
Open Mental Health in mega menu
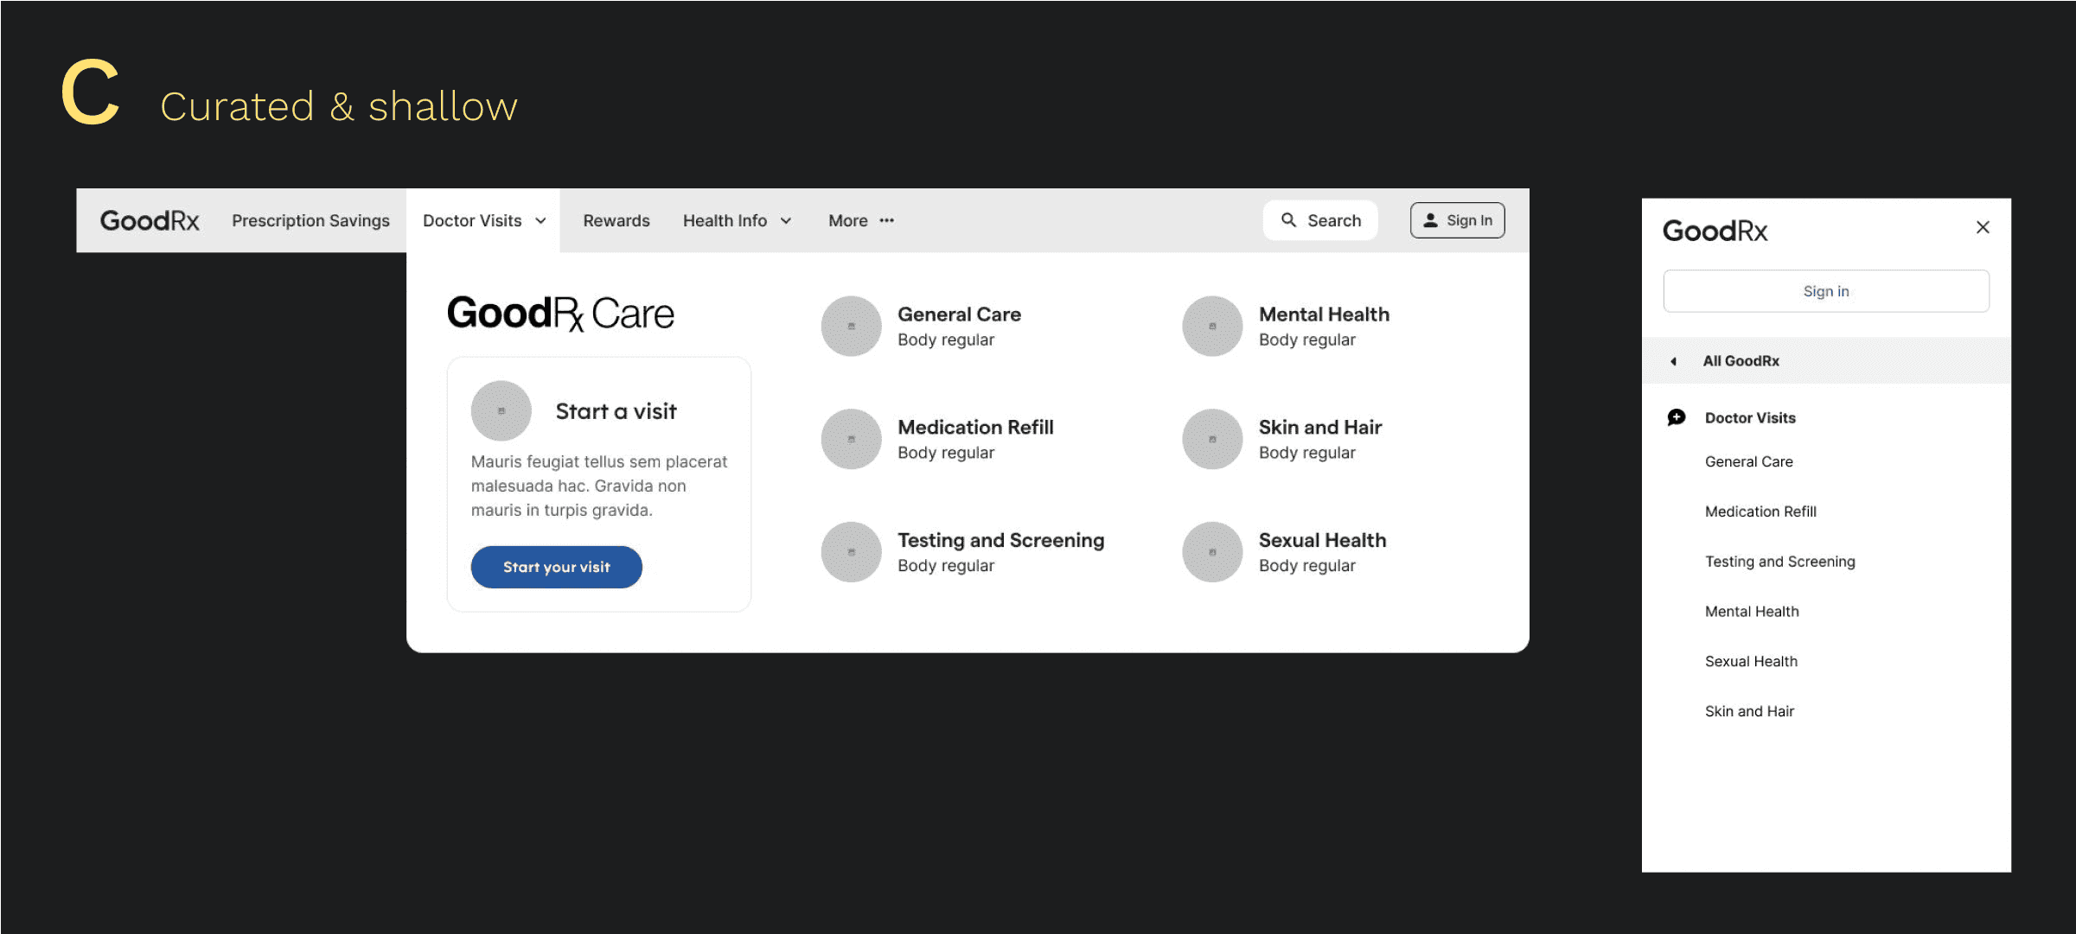point(1324,315)
